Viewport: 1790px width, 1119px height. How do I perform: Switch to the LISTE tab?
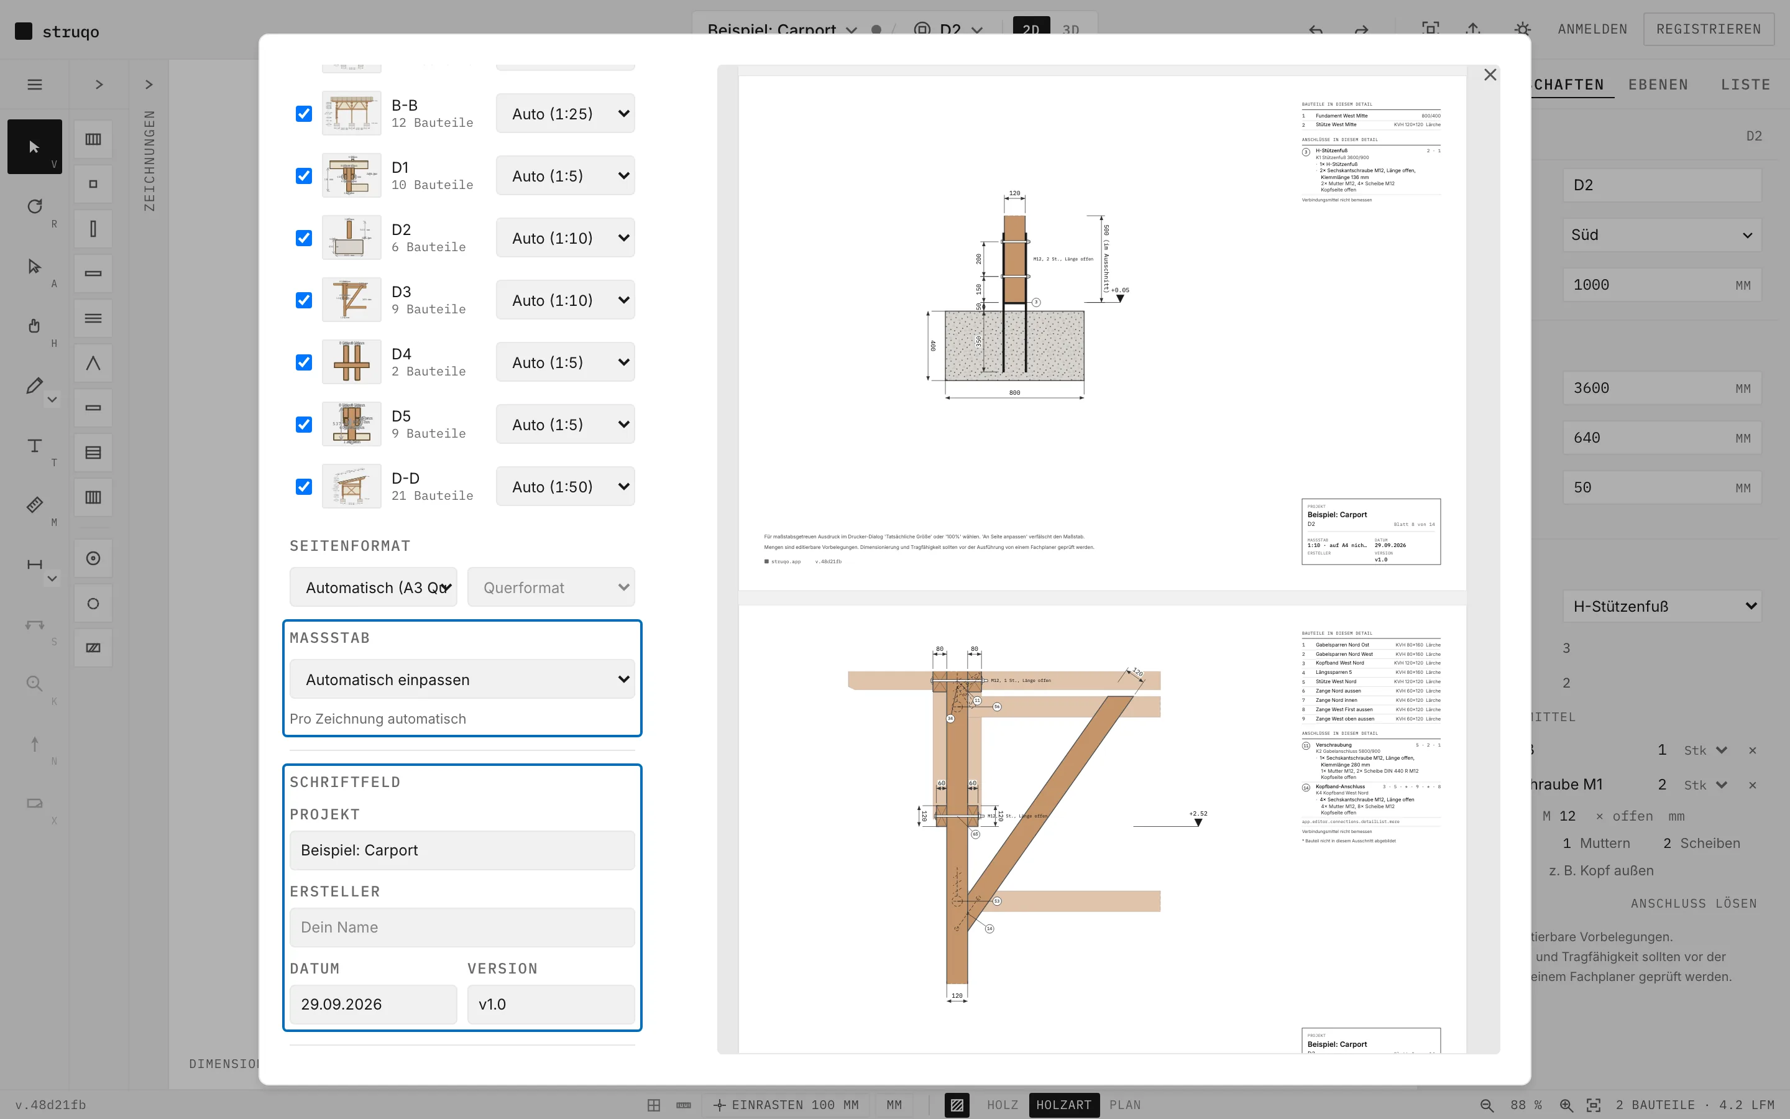coord(1745,85)
